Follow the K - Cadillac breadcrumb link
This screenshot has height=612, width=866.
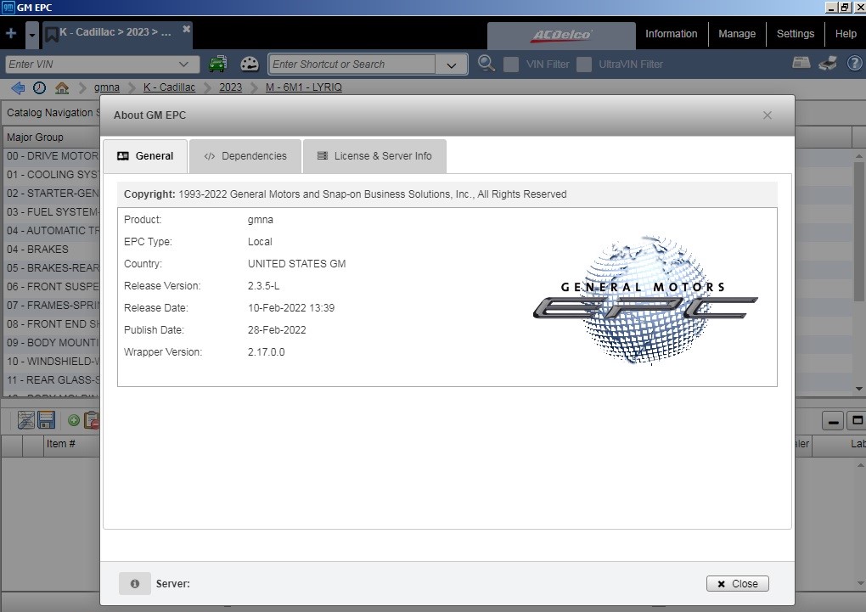(169, 87)
